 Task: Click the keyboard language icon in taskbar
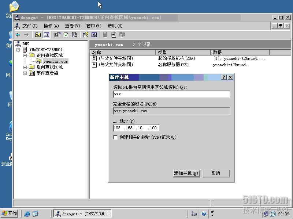[x=194, y=214]
